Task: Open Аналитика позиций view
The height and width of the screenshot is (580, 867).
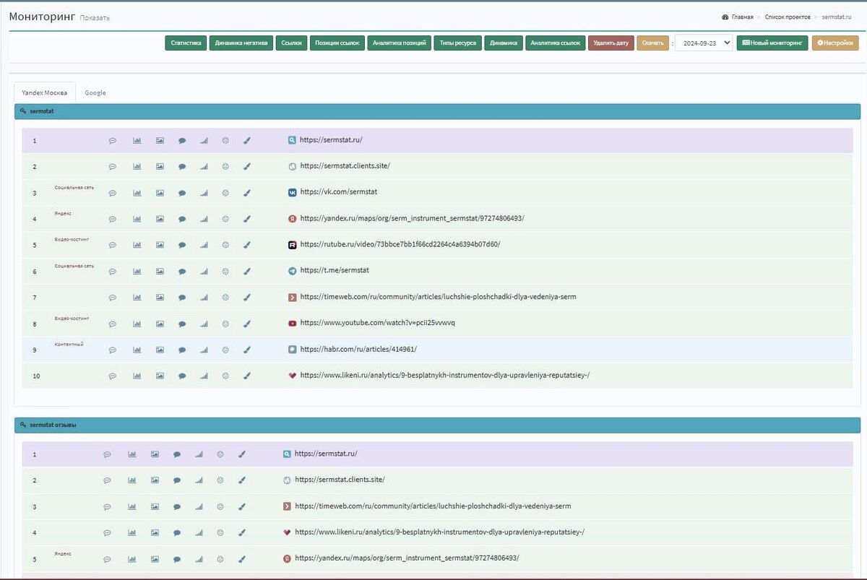Action: [x=400, y=43]
